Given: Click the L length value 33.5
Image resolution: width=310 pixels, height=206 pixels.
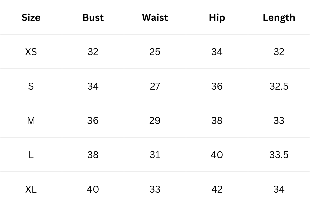Looking at the screenshot, I should click(279, 155).
